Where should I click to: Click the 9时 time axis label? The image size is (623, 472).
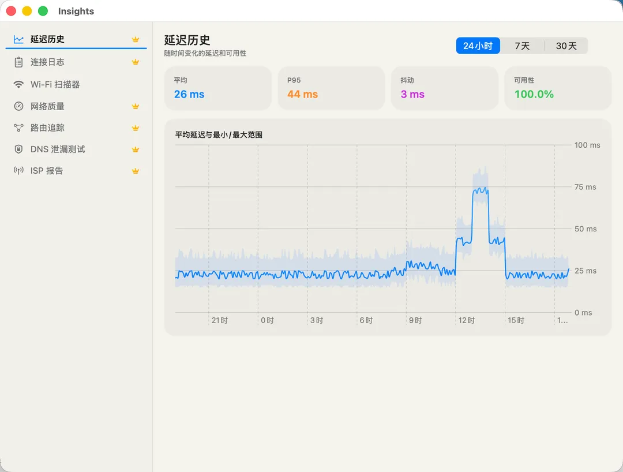tap(415, 320)
